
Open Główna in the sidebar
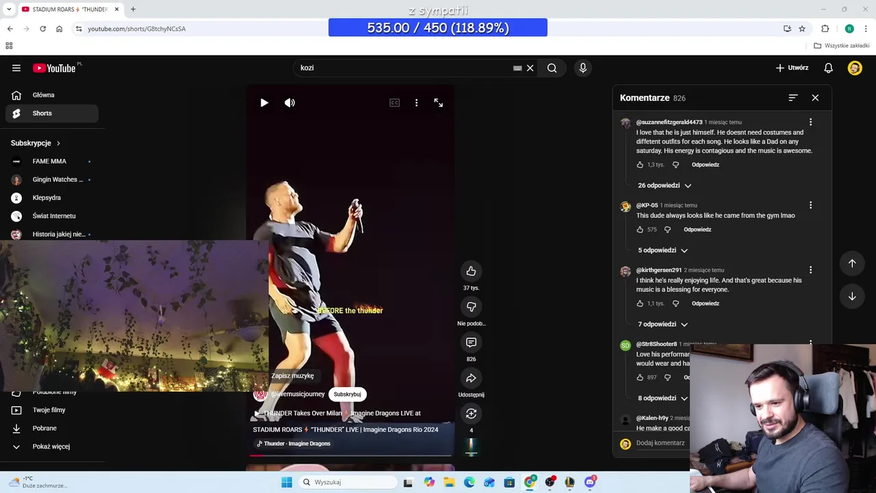click(52, 95)
